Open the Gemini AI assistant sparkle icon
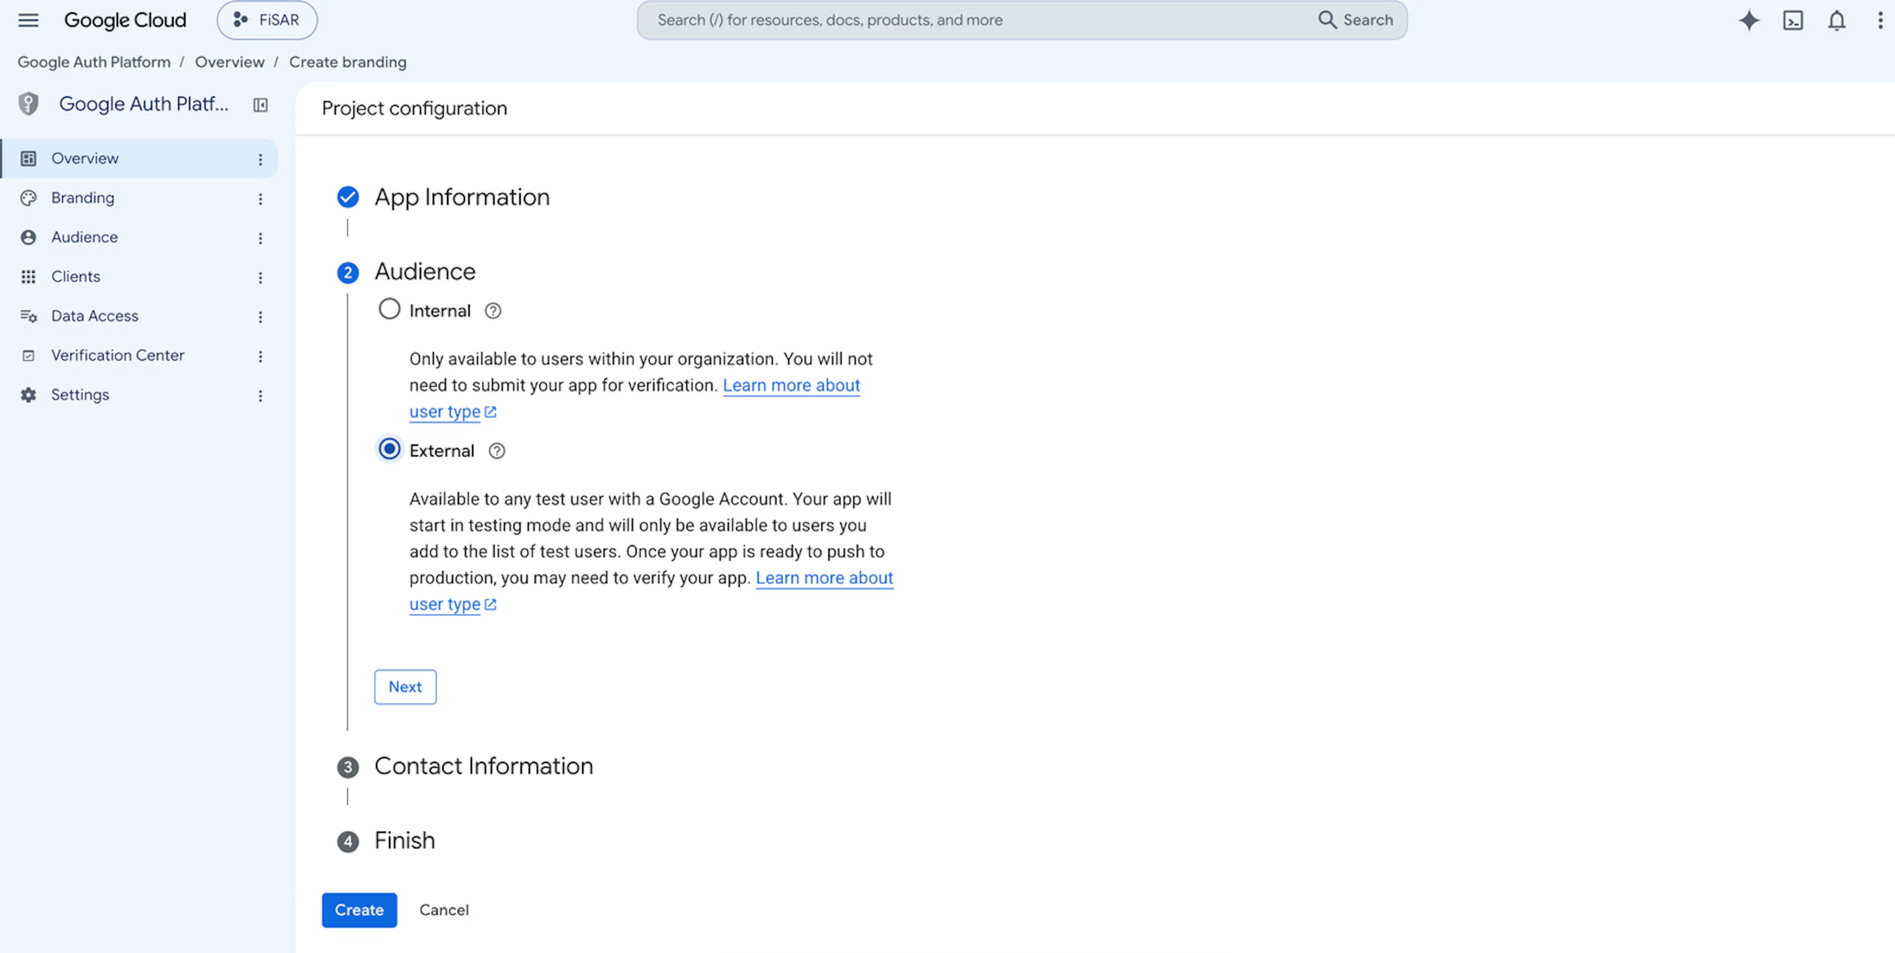 [1748, 20]
